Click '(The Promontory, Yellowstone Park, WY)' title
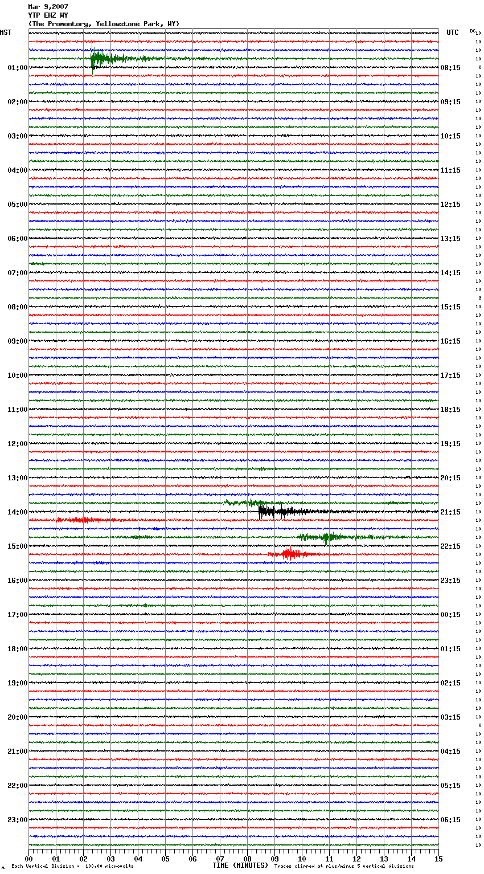 pos(104,24)
